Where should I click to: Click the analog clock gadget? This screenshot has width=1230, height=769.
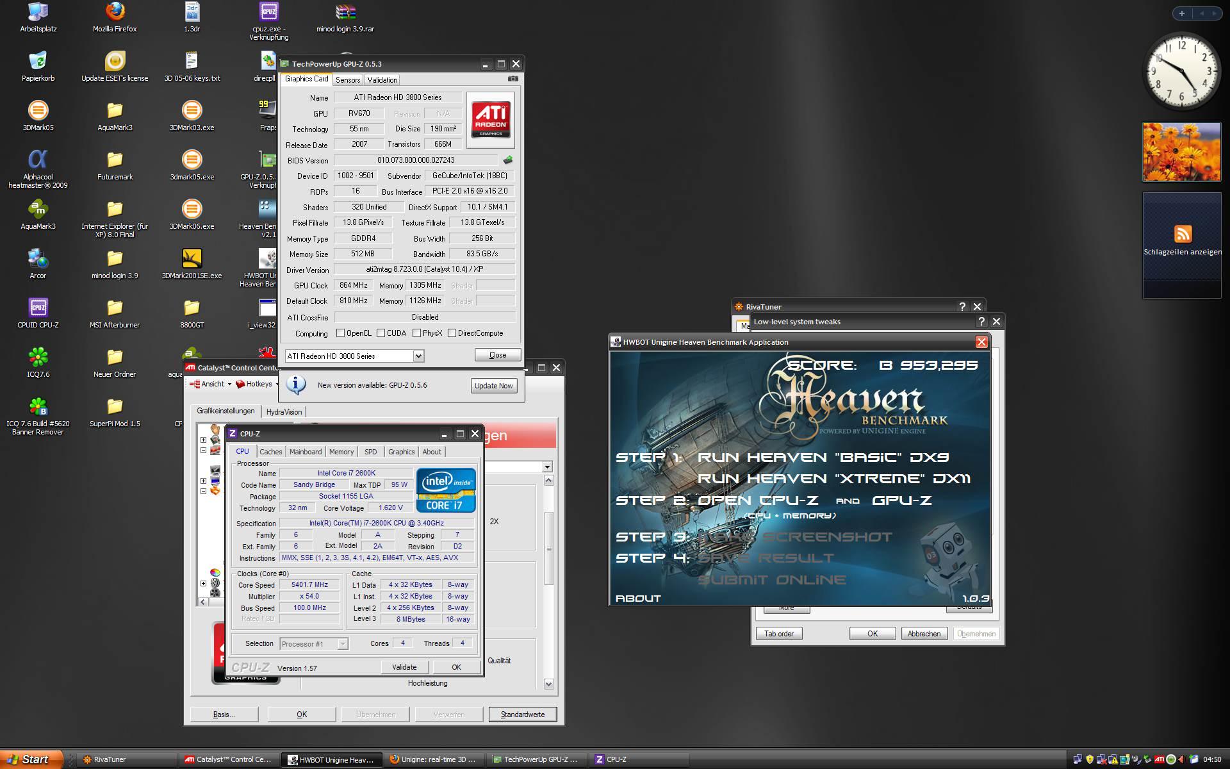1182,71
